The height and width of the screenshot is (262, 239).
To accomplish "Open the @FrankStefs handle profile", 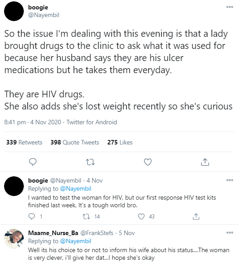I will (97, 233).
